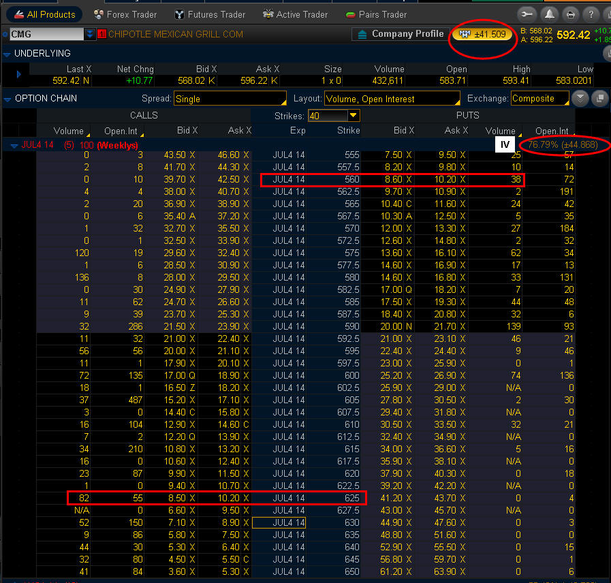Screen dimensions: 611x583
Task: Collapse the JUL4 14 Weeklys expiration row
Action: pyautogui.click(x=14, y=145)
